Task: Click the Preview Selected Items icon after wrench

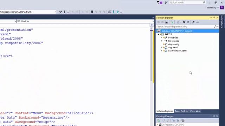Action: [x=198, y=22]
